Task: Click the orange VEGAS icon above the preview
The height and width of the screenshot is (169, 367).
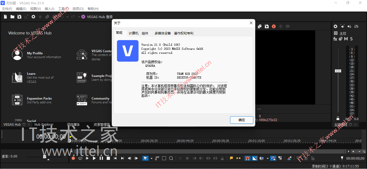Action: click(274, 26)
